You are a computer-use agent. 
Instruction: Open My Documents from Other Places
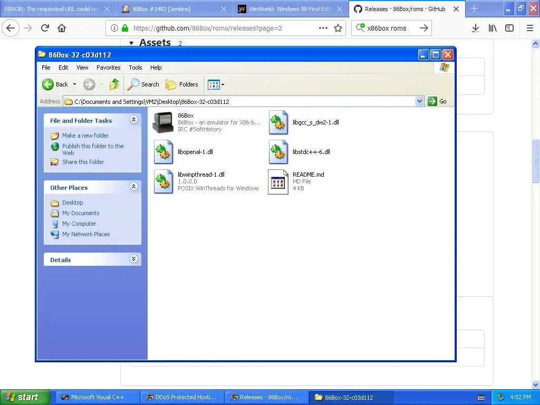pos(81,213)
